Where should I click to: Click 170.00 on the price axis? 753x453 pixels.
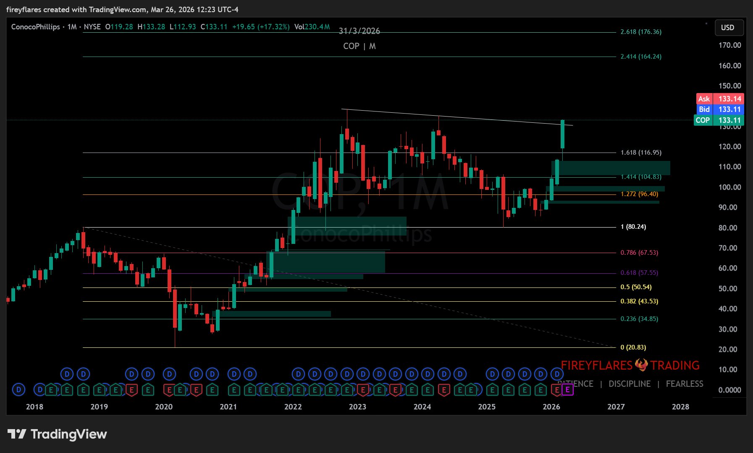coord(729,45)
